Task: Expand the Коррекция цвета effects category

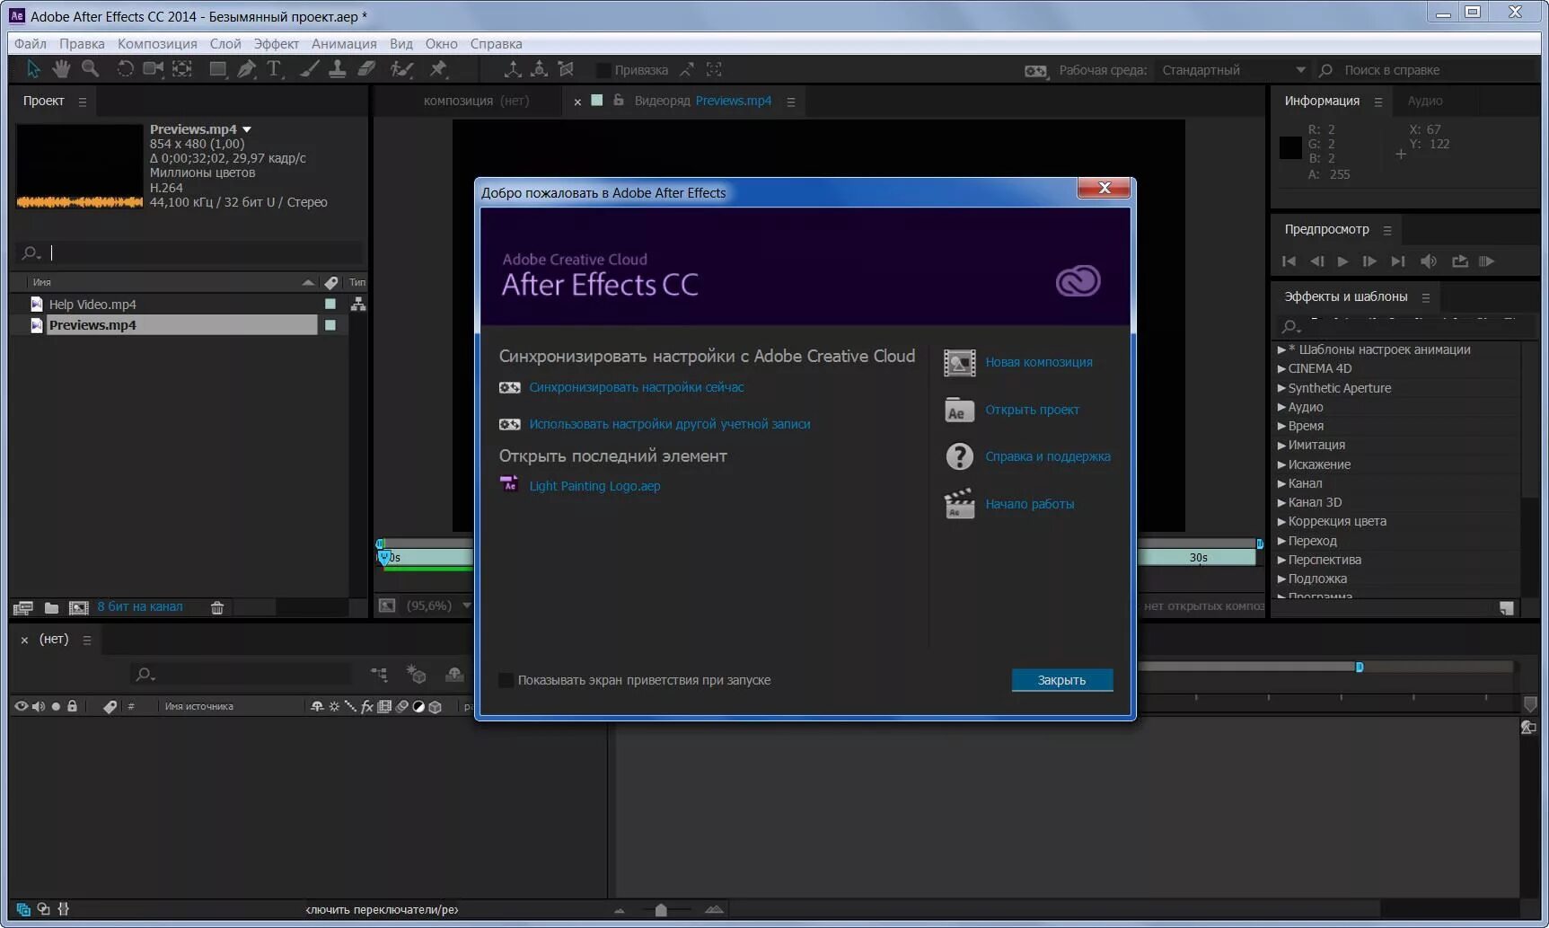Action: [x=1281, y=521]
